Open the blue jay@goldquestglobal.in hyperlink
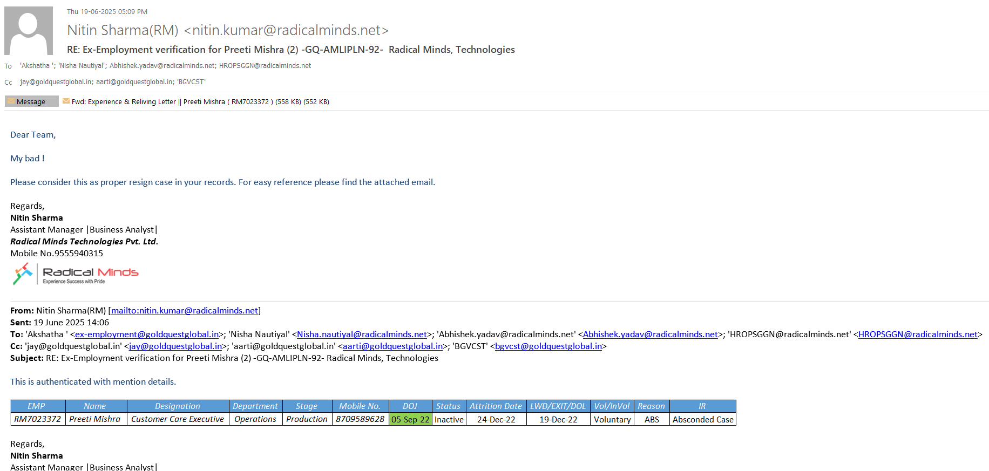989x471 pixels. (175, 346)
